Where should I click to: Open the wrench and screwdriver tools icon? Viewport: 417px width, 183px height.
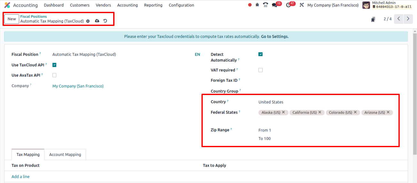pos(302,5)
